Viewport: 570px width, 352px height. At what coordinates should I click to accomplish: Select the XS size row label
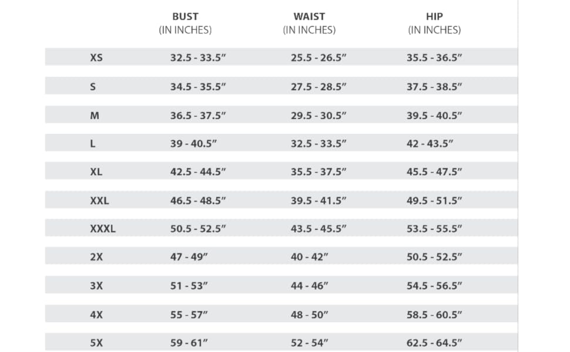[x=96, y=57]
